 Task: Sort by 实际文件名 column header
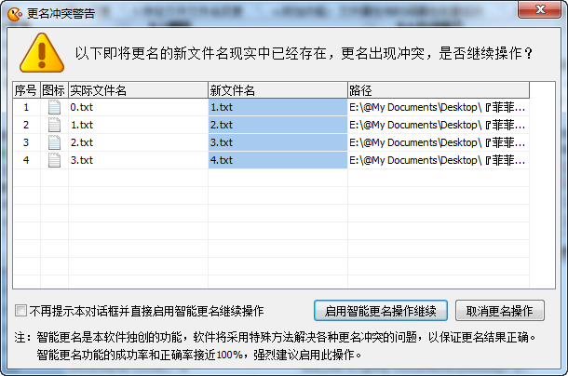138,90
